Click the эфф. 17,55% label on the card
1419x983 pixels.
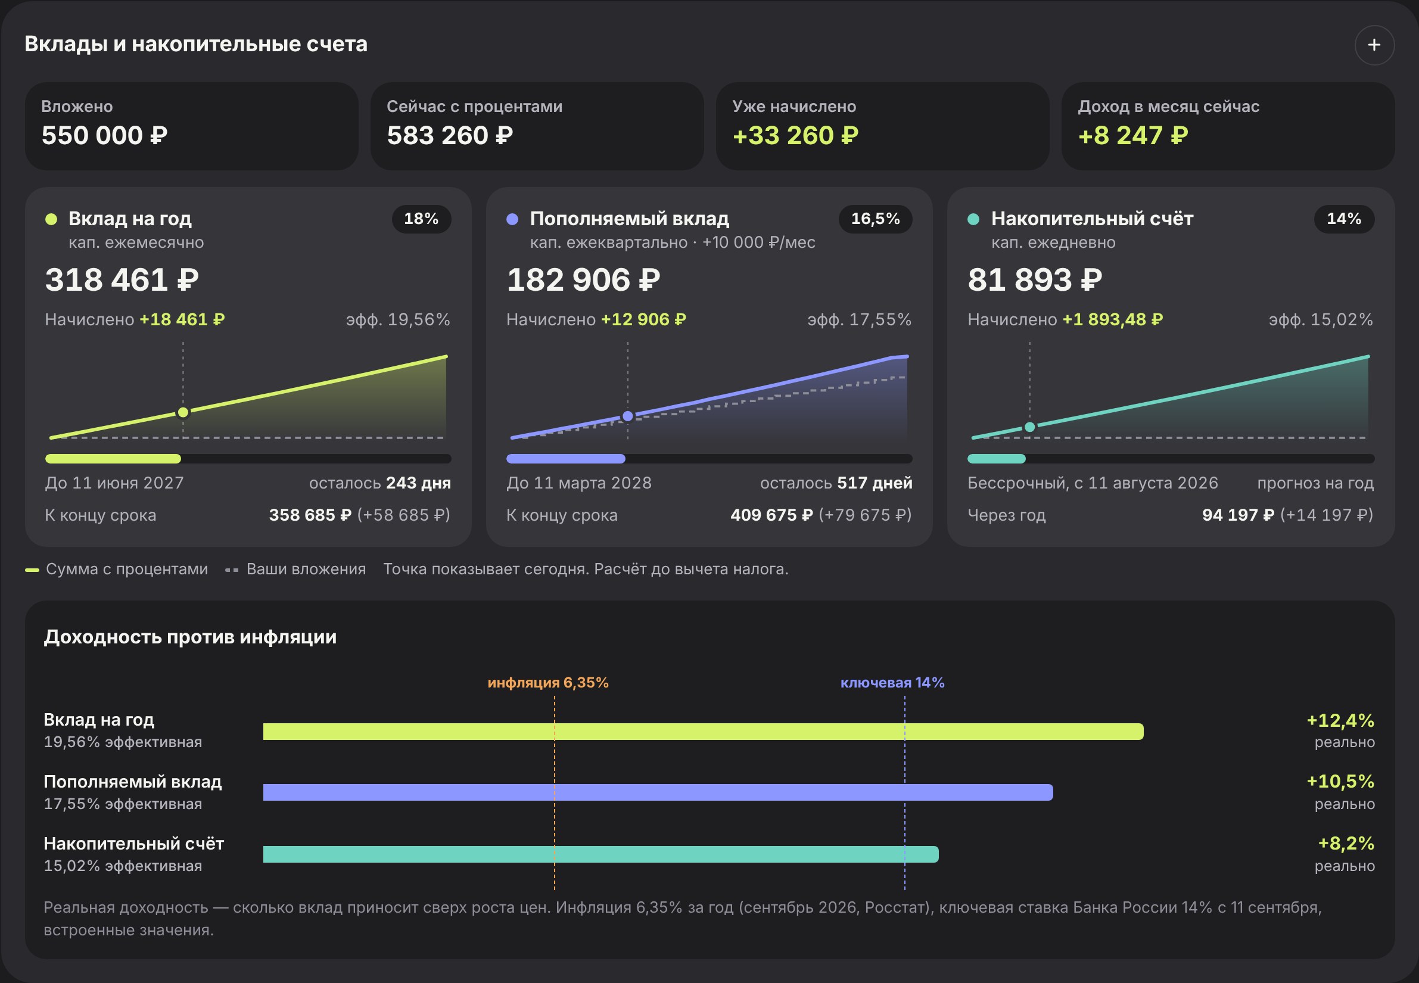tap(859, 320)
